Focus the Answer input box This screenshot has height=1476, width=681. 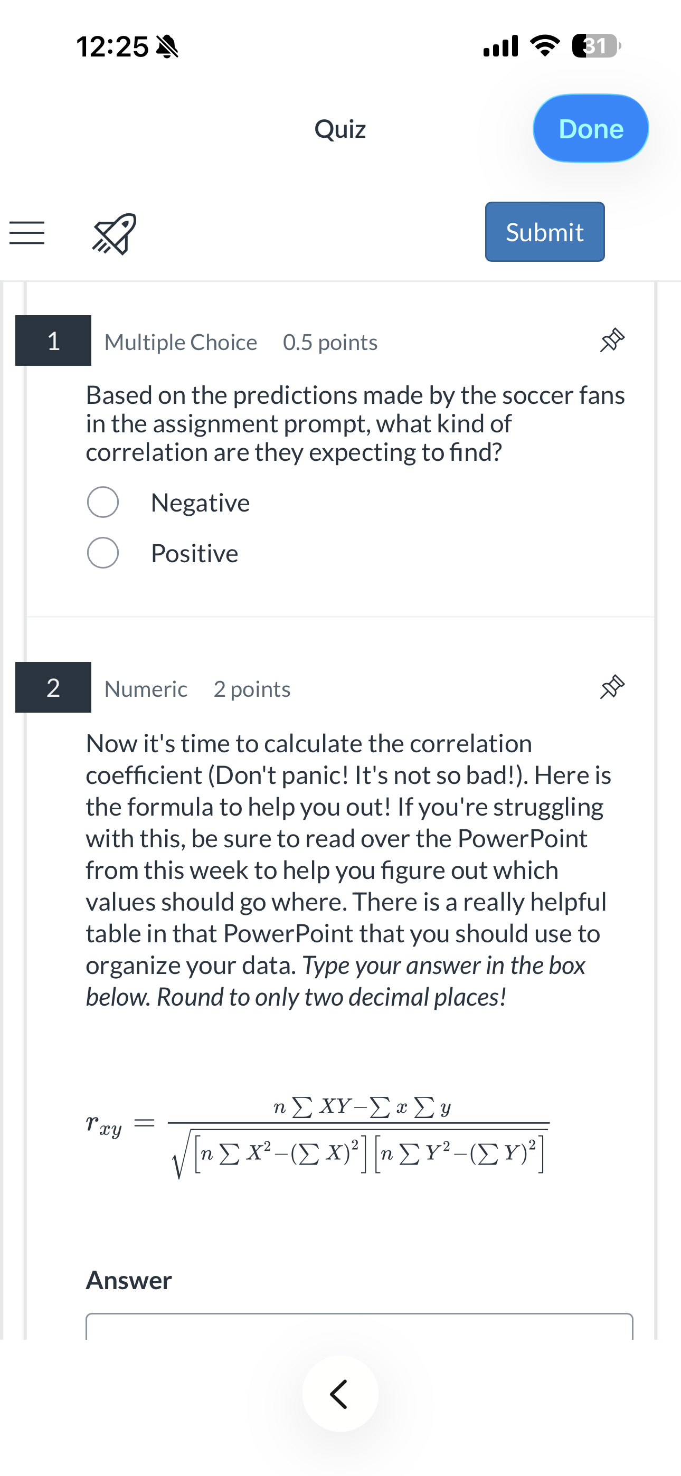coord(360,1326)
